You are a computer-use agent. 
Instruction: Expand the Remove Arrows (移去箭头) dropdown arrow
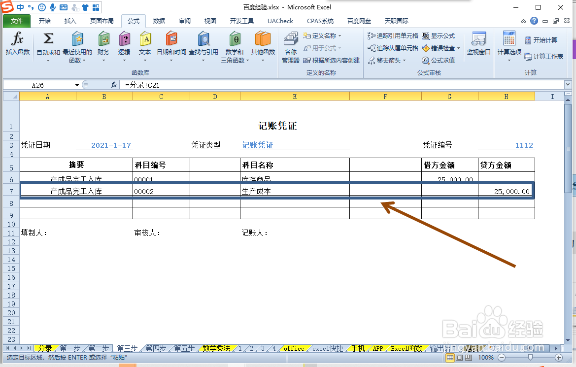pos(405,61)
